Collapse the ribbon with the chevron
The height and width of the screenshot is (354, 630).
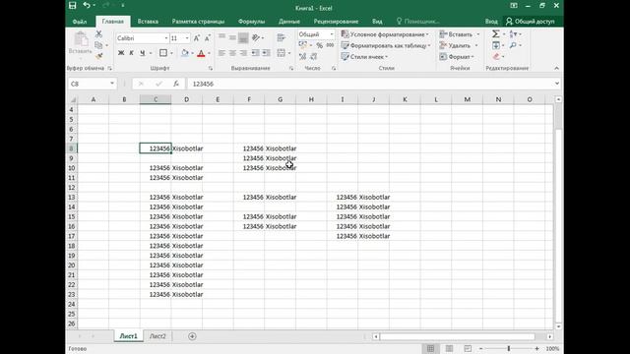556,68
